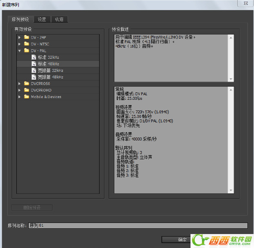254x248 pixels.
Task: Click the DVCPRO50 folder icon
Action: click(27, 83)
